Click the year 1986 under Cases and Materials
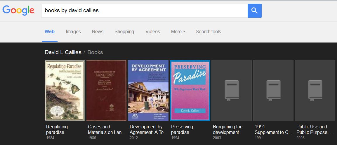Viewport: 337px width, 145px height. pos(92,138)
